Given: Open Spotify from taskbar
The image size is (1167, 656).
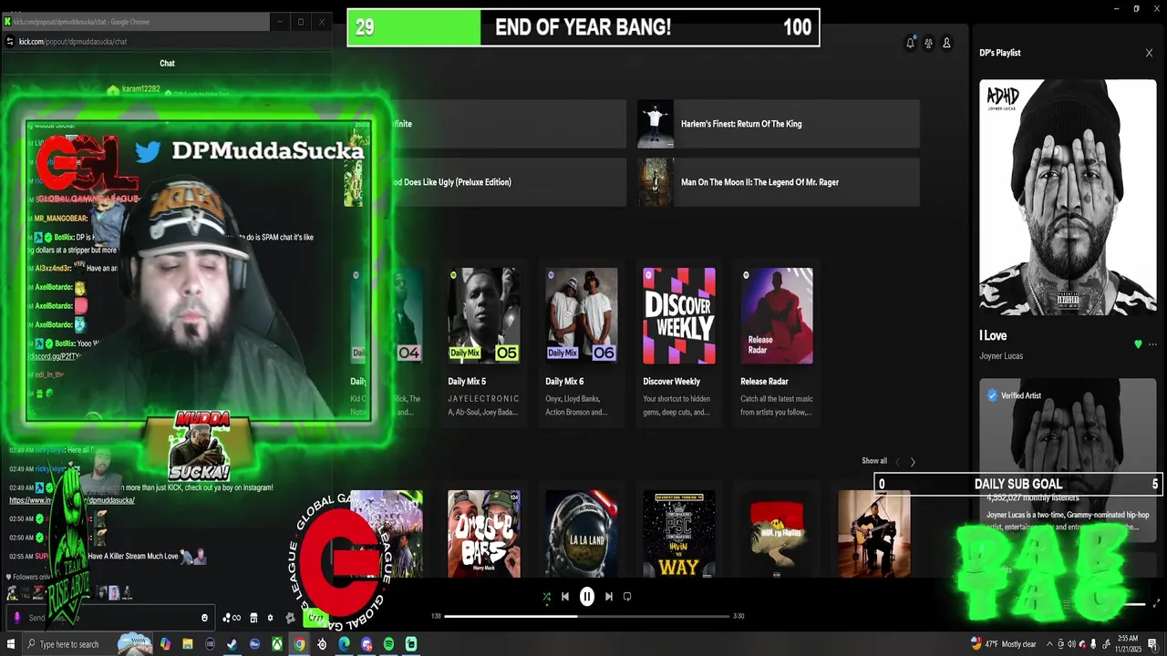Looking at the screenshot, I should click(x=389, y=644).
